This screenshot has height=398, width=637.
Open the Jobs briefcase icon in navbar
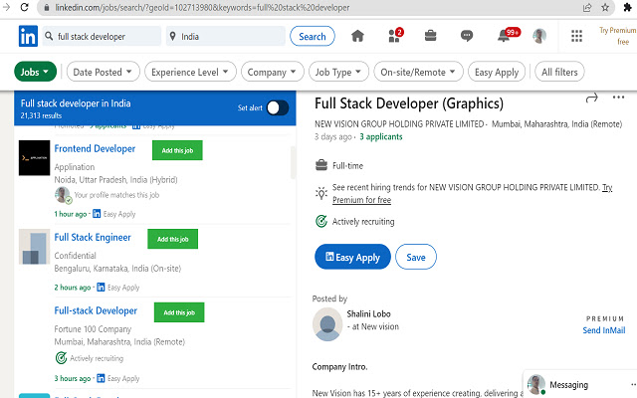tap(430, 36)
